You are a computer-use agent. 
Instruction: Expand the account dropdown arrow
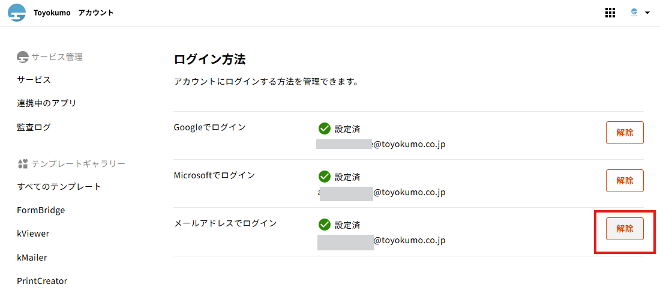tap(647, 13)
